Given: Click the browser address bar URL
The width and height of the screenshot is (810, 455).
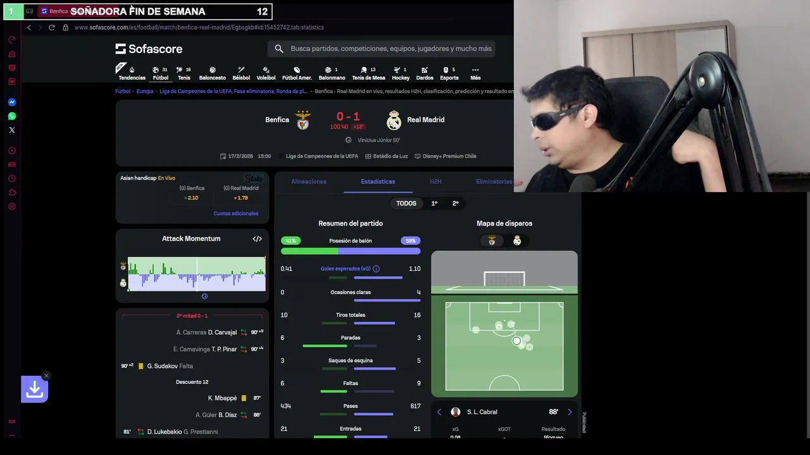Looking at the screenshot, I should (x=199, y=27).
